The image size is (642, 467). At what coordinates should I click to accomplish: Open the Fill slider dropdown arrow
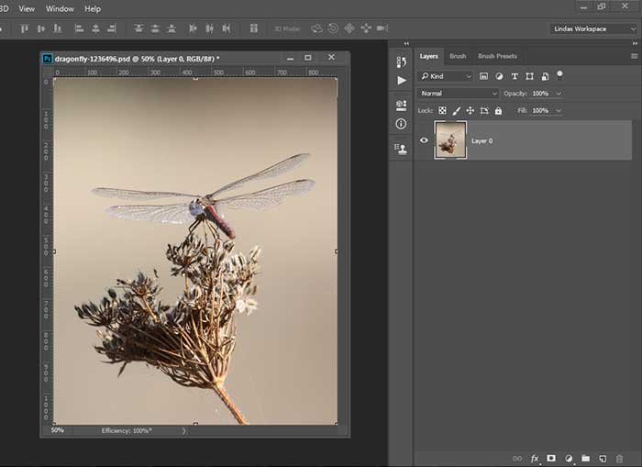[x=559, y=111]
